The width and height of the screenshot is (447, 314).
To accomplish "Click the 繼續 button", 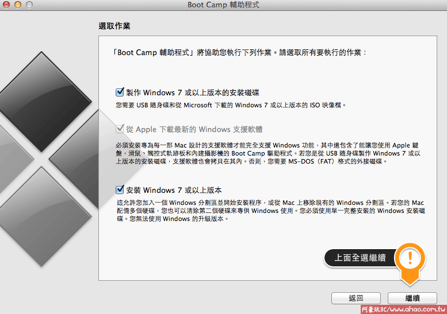I will click(x=412, y=298).
